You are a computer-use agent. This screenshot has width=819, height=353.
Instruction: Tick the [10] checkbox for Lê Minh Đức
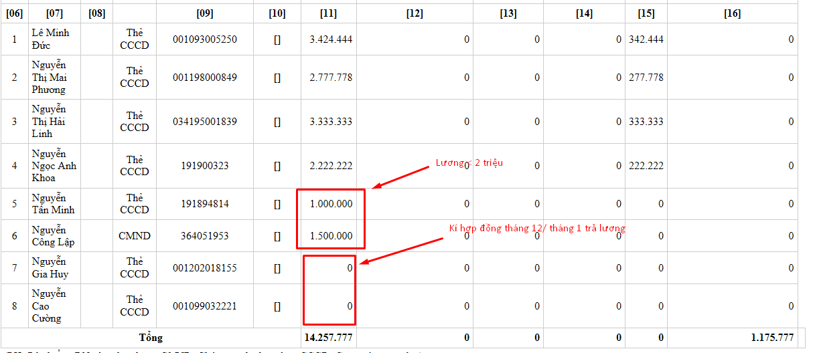(277, 39)
